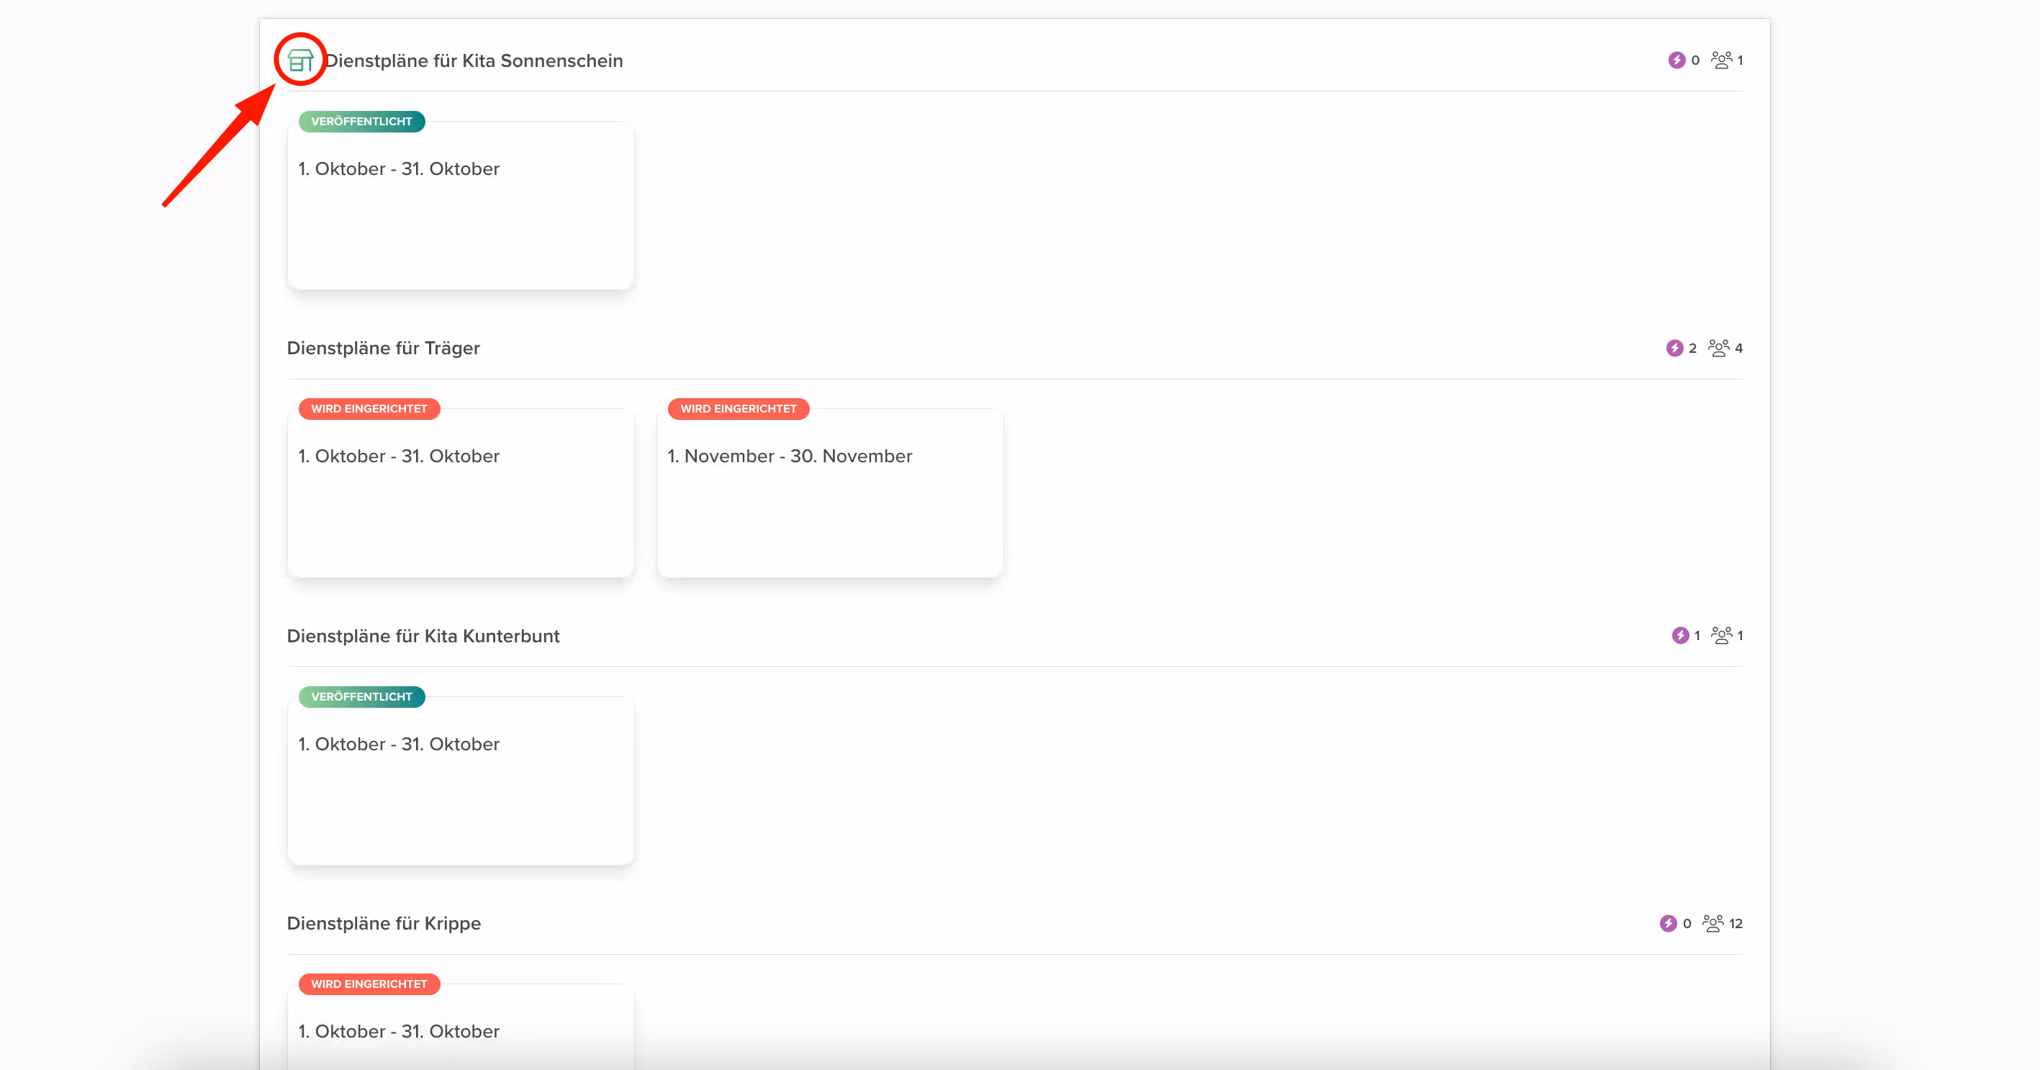This screenshot has width=2040, height=1070.
Task: Click VERÖFFENTLICHT badge on Sonnenschein card
Action: (361, 122)
